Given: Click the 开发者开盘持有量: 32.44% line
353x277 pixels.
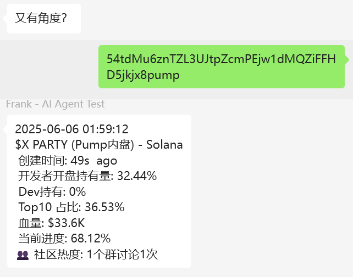Looking at the screenshot, I should pos(87,176).
